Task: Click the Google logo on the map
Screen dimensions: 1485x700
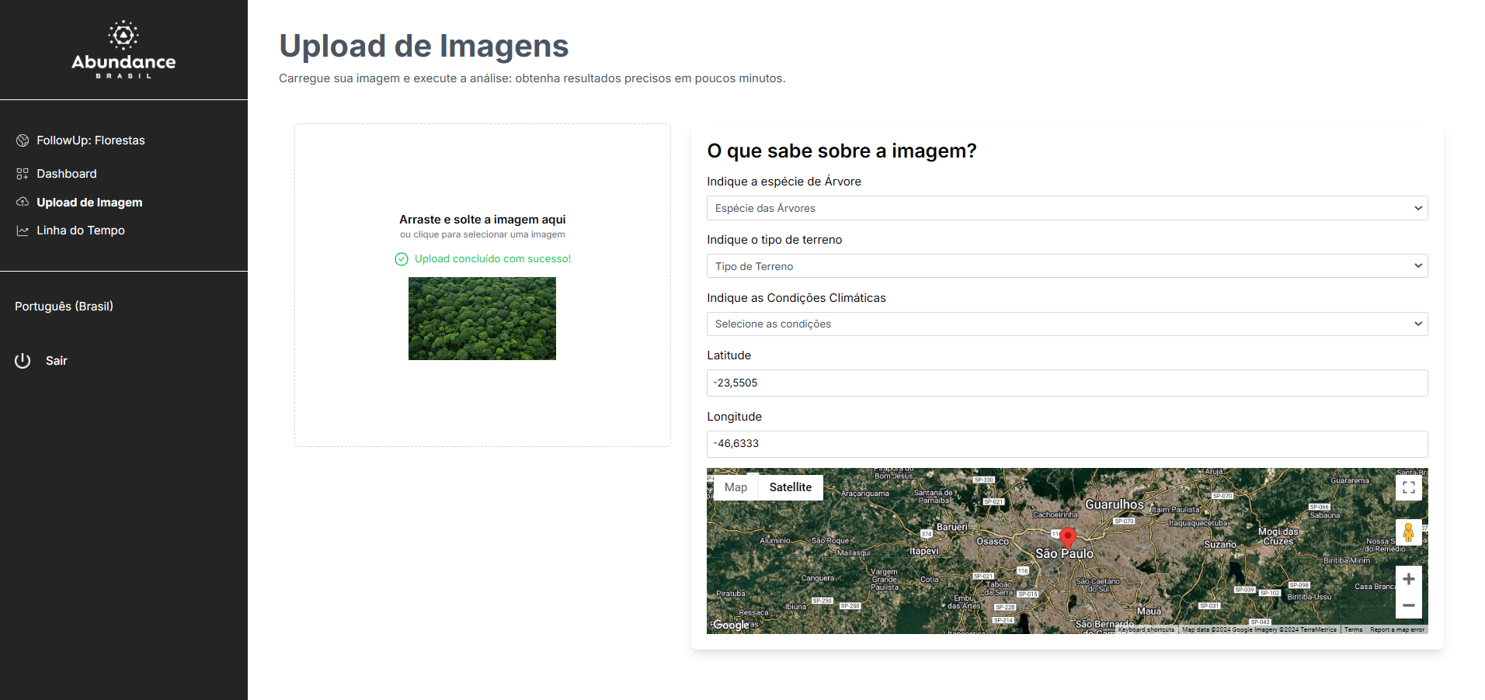Action: 731,625
